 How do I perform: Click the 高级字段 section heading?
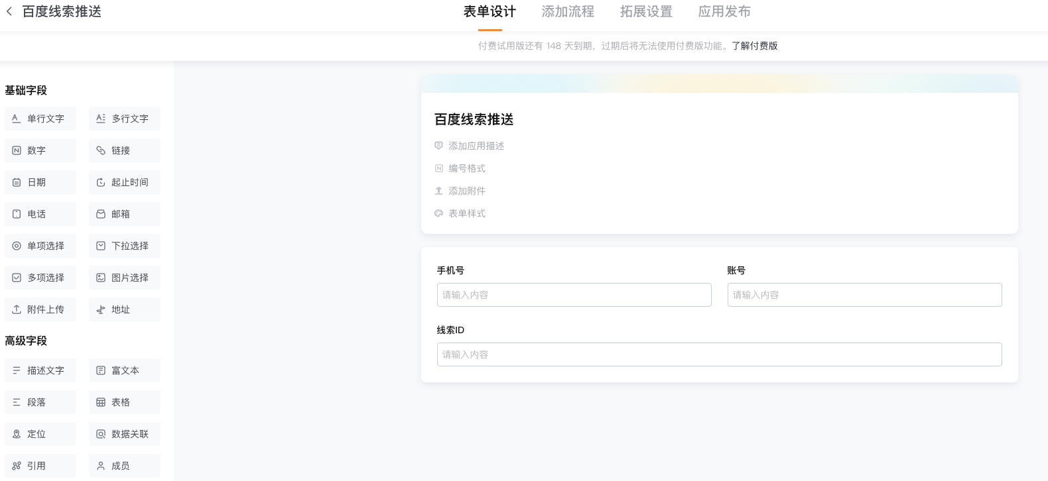(x=26, y=341)
